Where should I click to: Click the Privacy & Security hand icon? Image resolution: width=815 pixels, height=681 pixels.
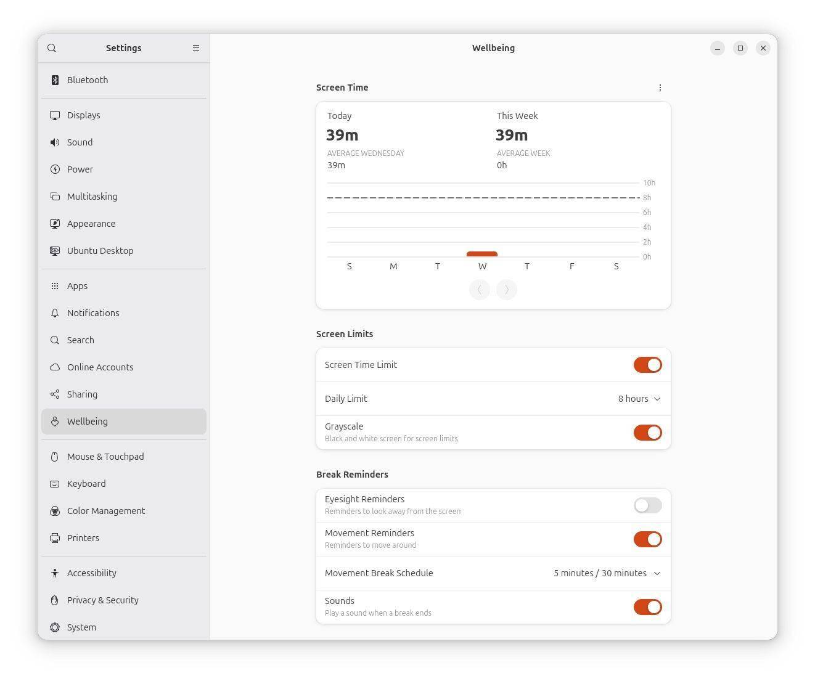point(55,600)
